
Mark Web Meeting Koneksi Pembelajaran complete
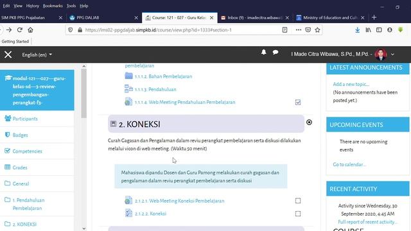point(298,201)
